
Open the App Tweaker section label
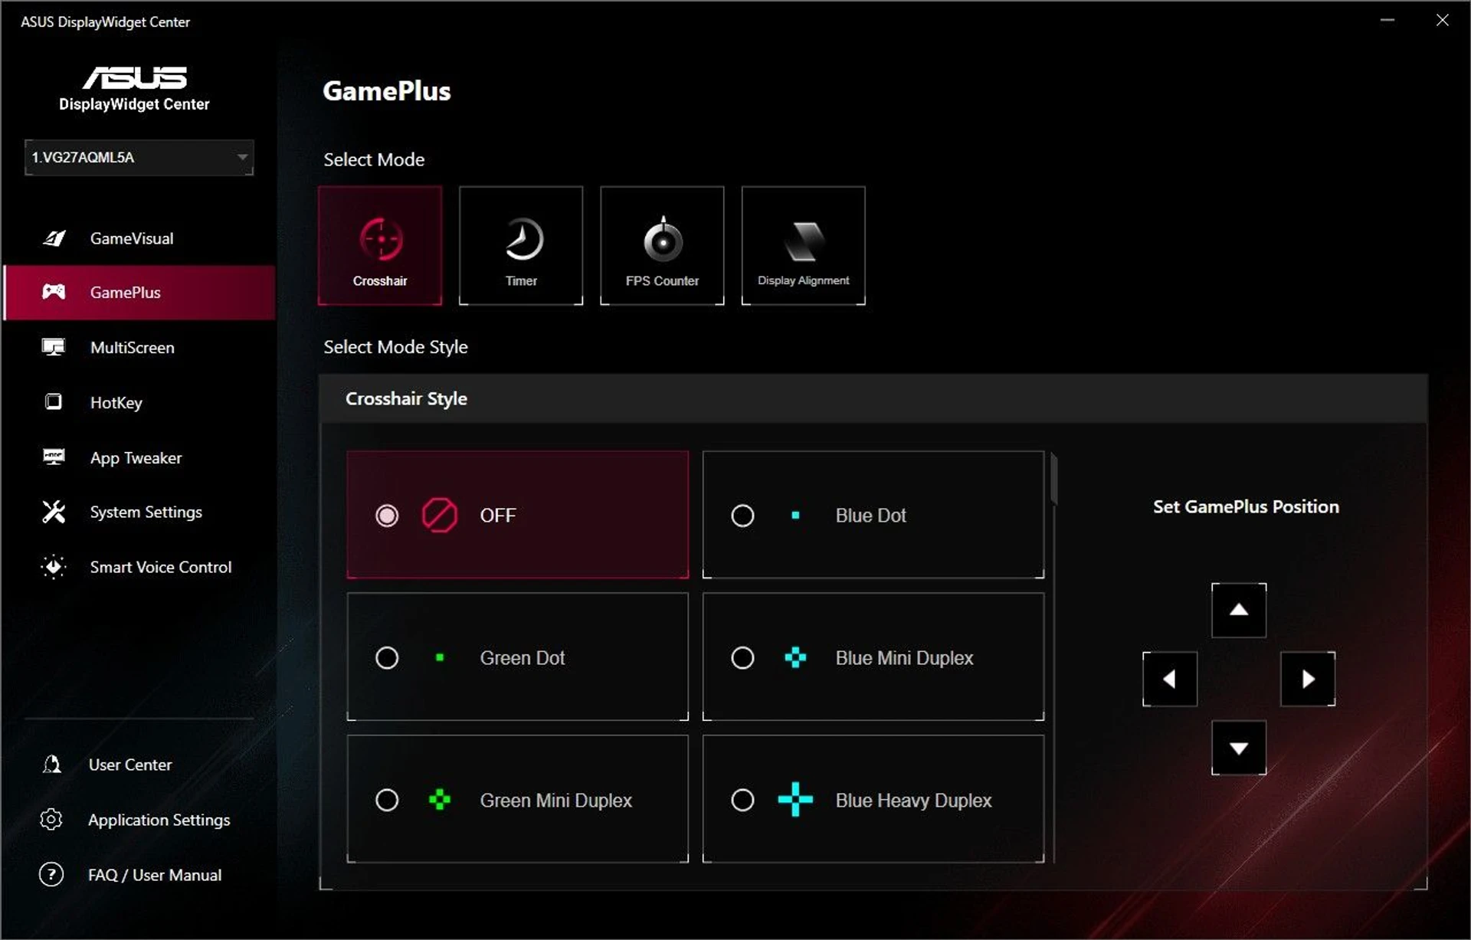[x=136, y=457]
